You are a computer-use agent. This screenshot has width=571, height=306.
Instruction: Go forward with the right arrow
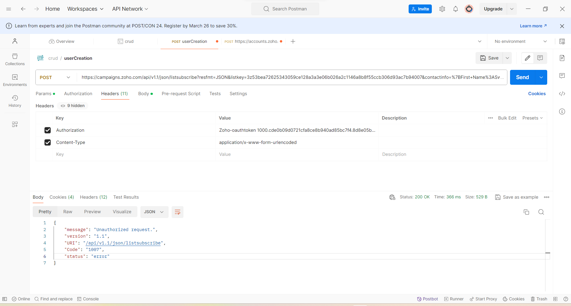tap(37, 9)
